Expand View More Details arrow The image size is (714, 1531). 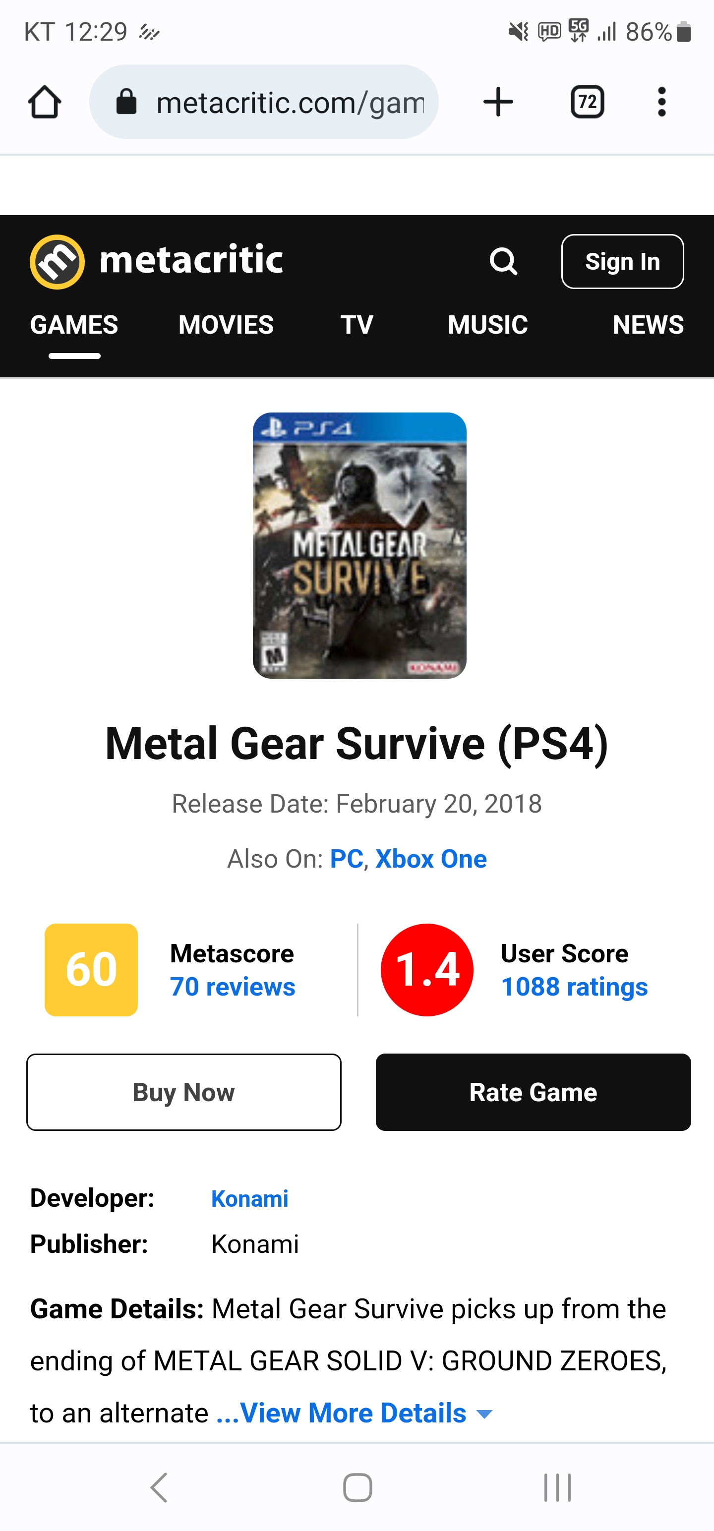[485, 1414]
